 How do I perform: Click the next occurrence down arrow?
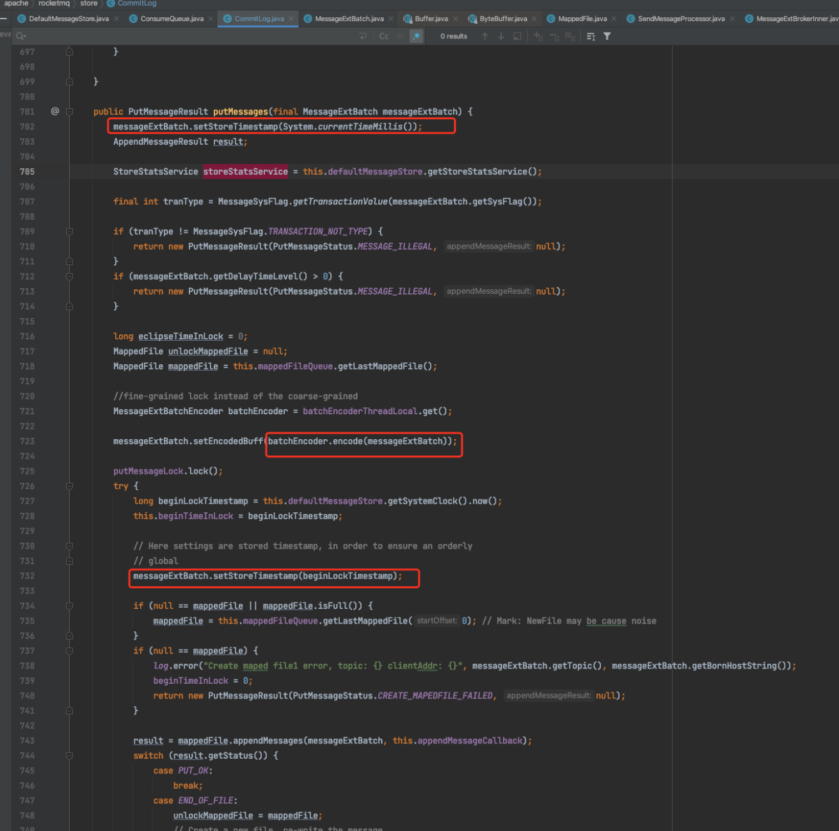coord(500,36)
